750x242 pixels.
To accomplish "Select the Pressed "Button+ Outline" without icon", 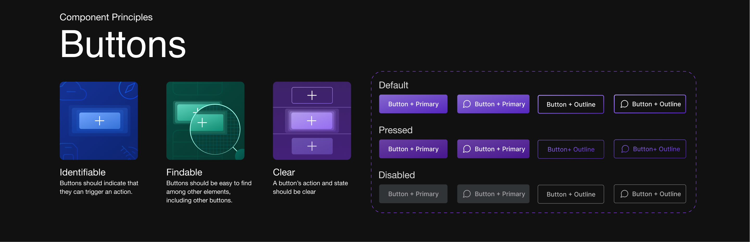I will coord(570,149).
